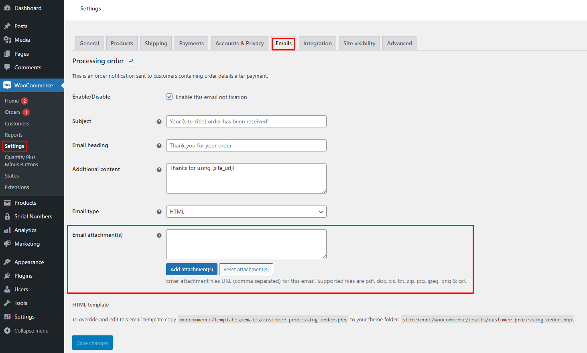The width and height of the screenshot is (587, 353).
Task: Go to Accounts & Privacy tab
Action: 240,43
